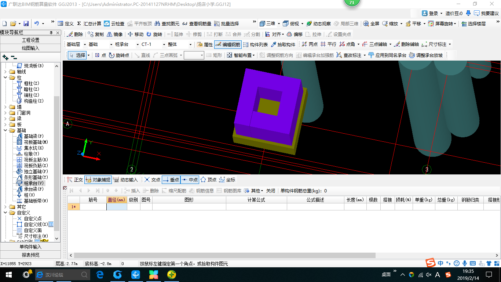Viewport: 501px width, 282px height.
Task: Click 关闭 to close rebar panel
Action: coord(271,191)
